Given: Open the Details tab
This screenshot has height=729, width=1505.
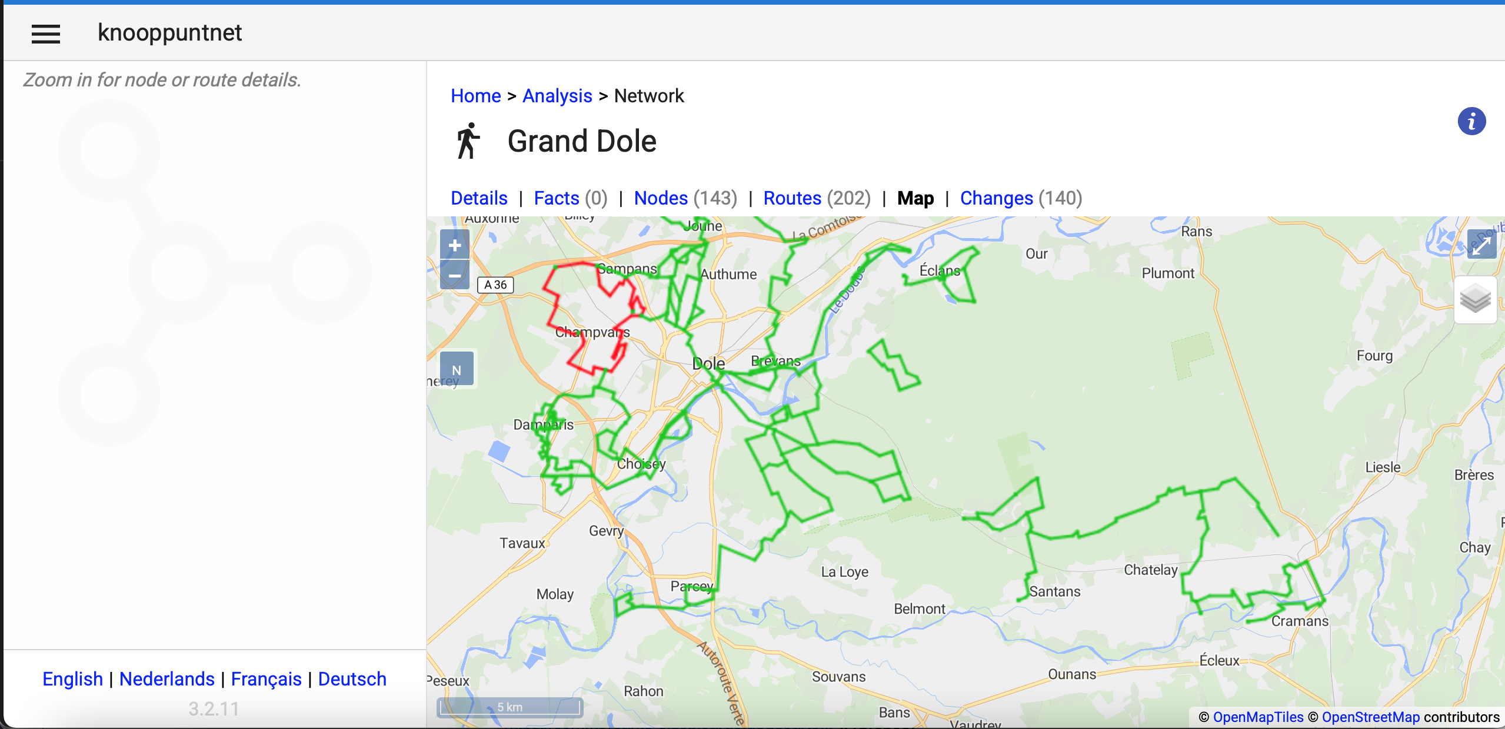Looking at the screenshot, I should (479, 198).
